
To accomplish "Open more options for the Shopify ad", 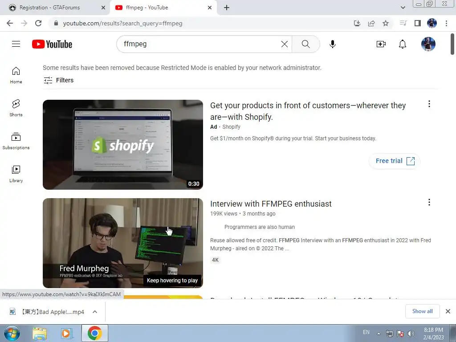I will pyautogui.click(x=429, y=104).
